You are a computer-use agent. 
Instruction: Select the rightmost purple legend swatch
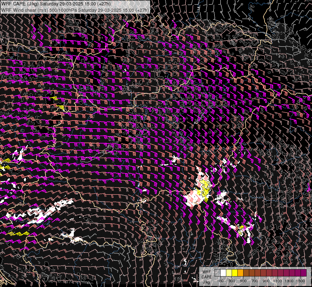(x=304, y=273)
